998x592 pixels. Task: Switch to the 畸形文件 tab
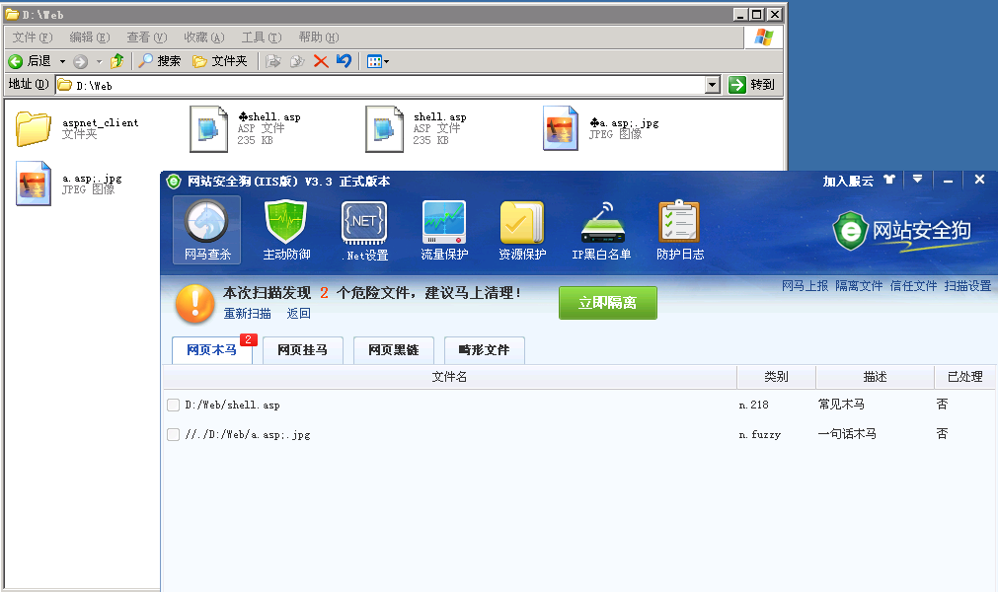click(485, 350)
